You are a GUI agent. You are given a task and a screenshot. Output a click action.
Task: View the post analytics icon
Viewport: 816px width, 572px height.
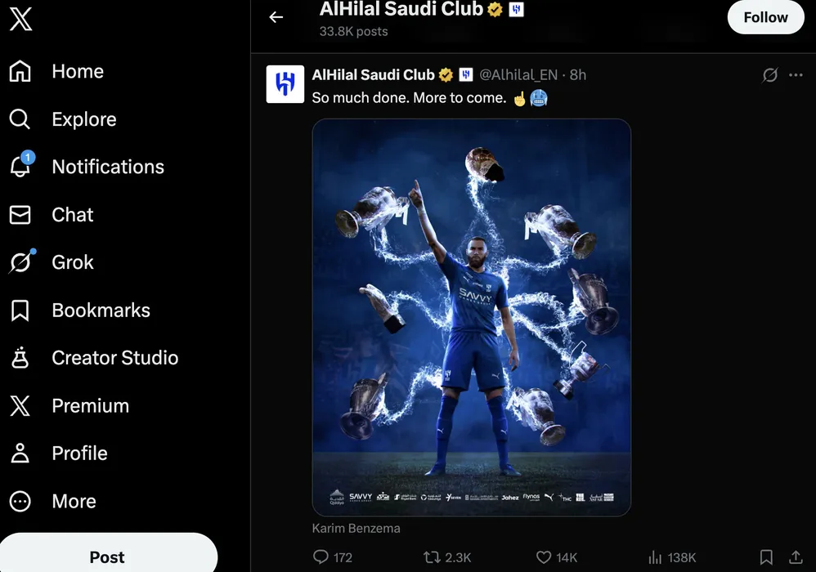click(x=655, y=557)
